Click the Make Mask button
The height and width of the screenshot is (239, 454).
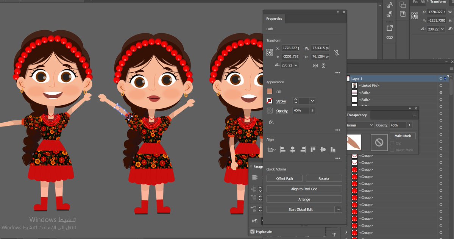click(403, 136)
